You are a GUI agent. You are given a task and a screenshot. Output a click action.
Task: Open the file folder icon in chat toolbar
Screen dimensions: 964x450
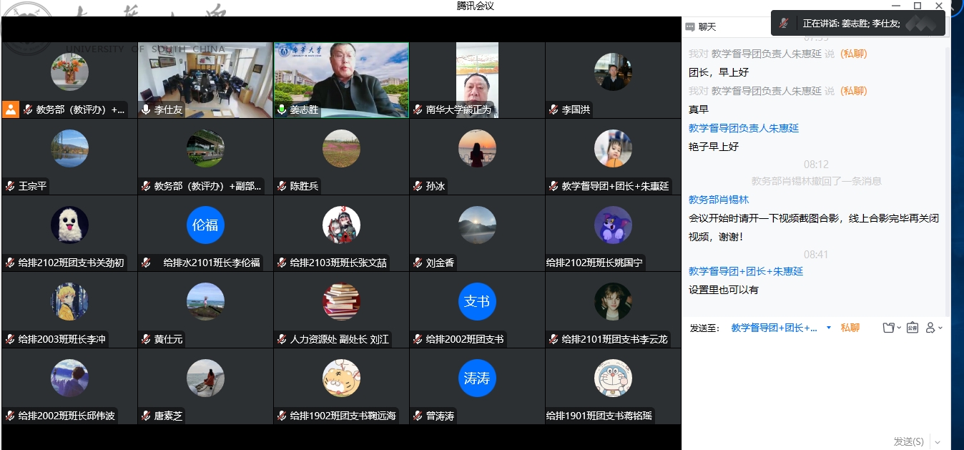(x=888, y=328)
